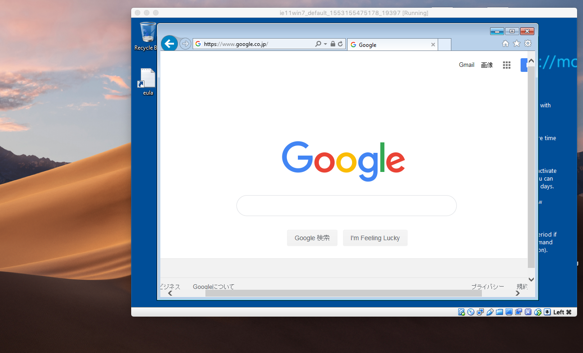The image size is (583, 353).
Task: View site security via the lock icon
Action: pos(333,44)
